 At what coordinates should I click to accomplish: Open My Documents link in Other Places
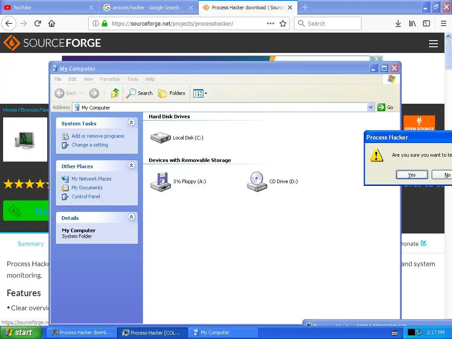tap(87, 188)
